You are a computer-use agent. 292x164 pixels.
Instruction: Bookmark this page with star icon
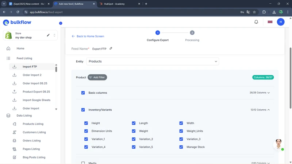pyautogui.click(x=254, y=12)
